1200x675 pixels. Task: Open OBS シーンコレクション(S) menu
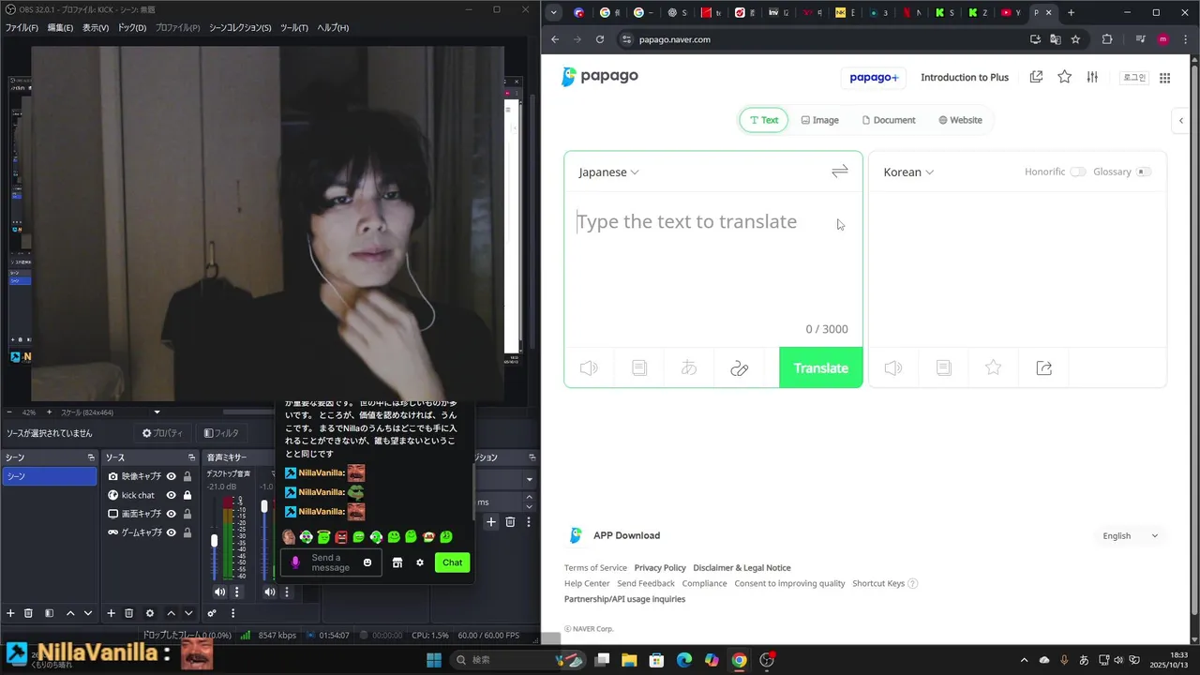[x=240, y=28]
